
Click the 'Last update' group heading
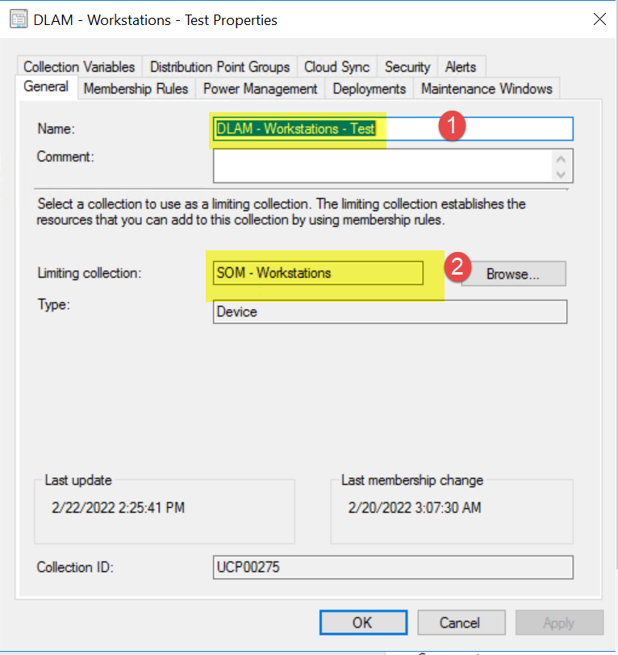[78, 481]
